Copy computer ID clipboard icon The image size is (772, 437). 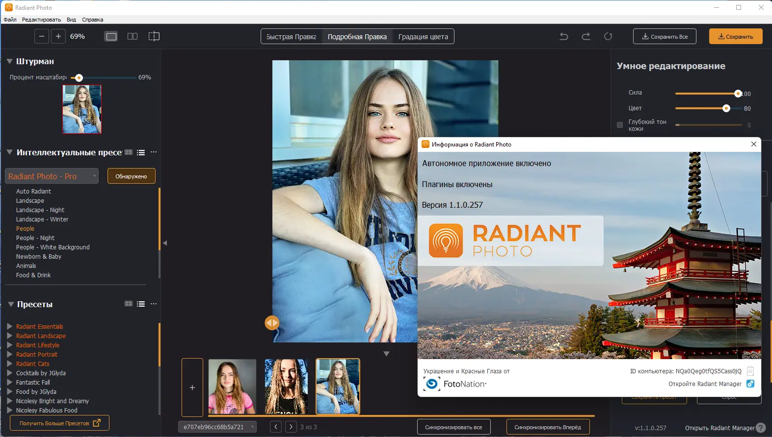coord(750,371)
